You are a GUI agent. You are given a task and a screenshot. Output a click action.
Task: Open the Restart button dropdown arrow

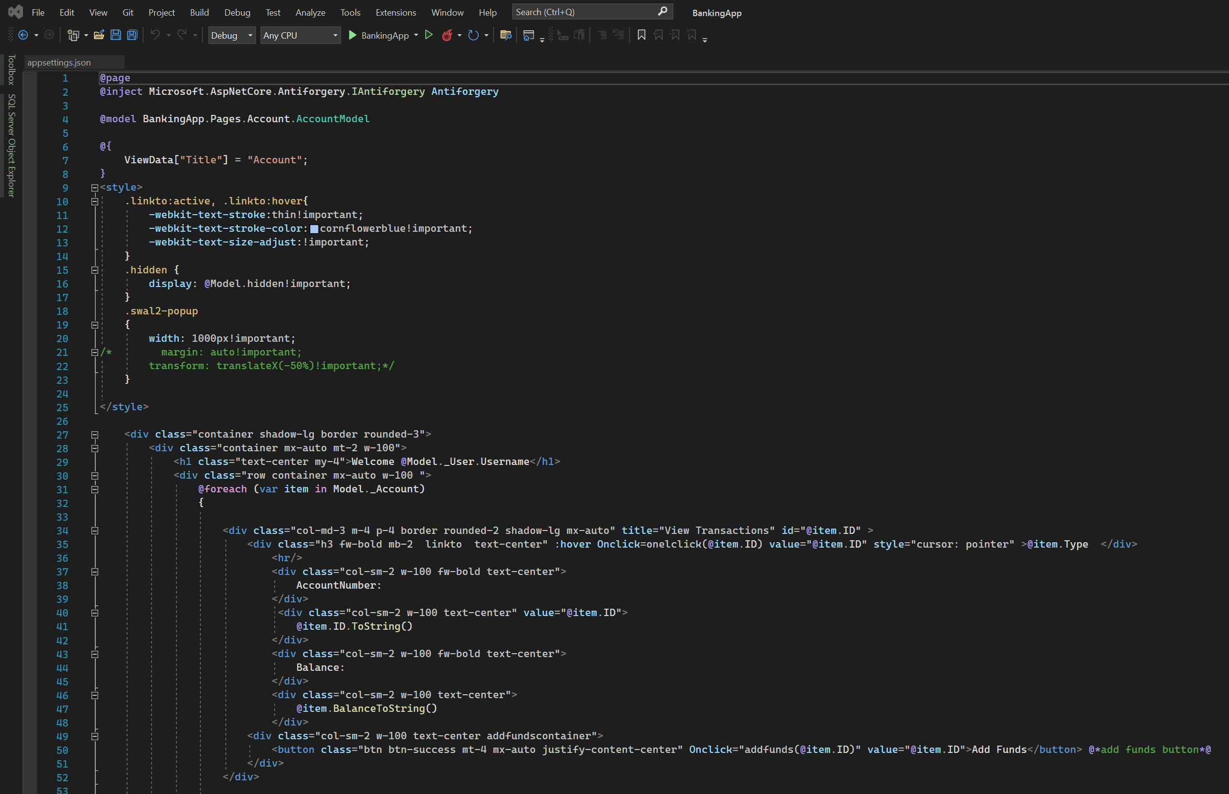pos(486,35)
